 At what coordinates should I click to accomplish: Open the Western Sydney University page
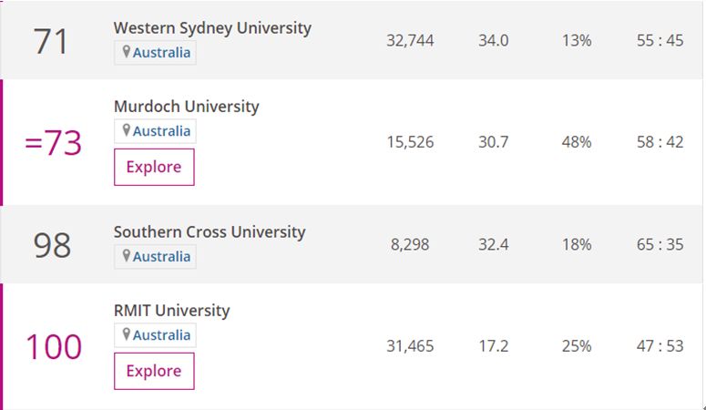[x=212, y=27]
